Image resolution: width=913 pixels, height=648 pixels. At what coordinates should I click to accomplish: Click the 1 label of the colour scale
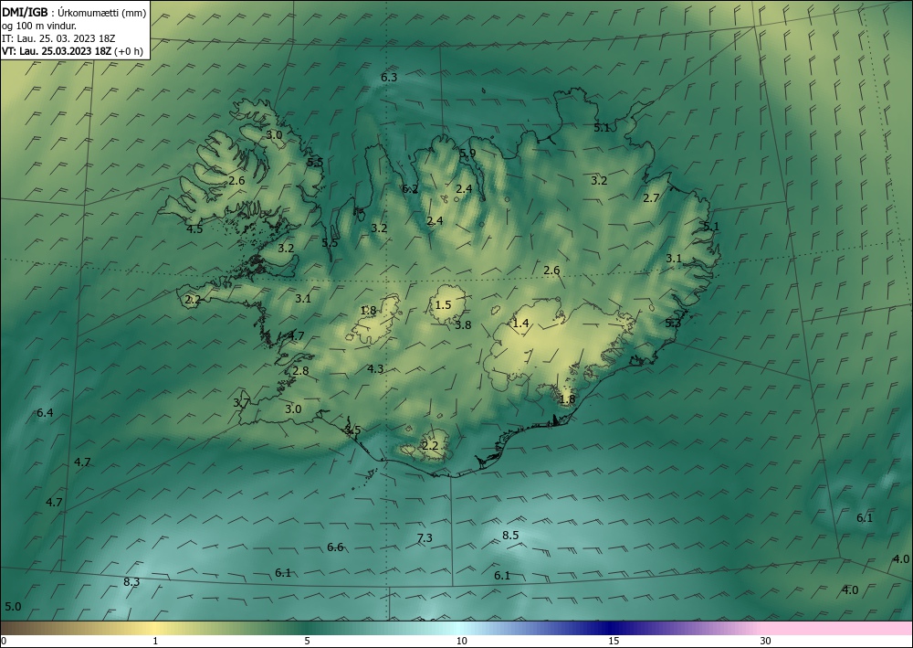pyautogui.click(x=155, y=641)
